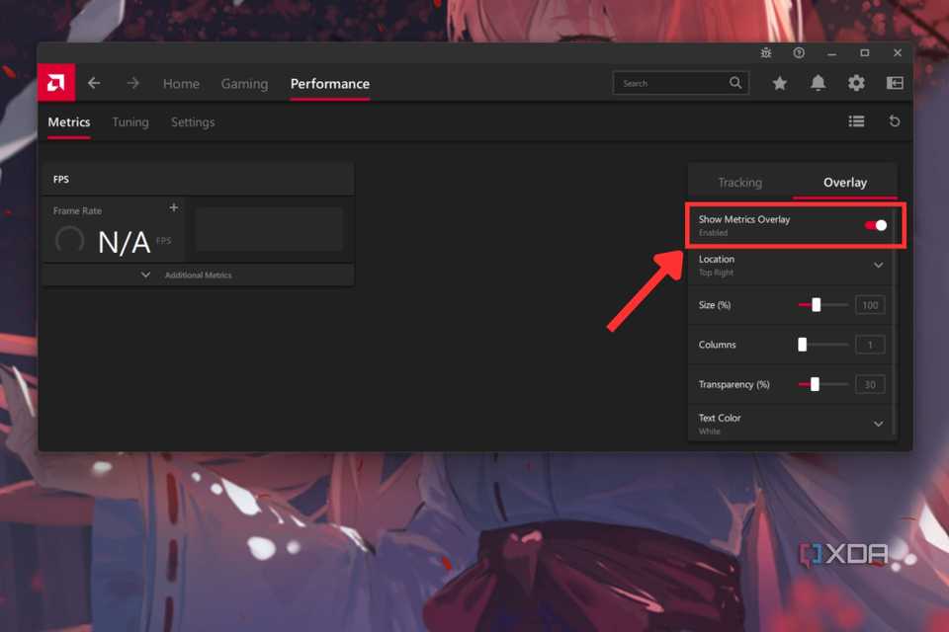Click the reset metrics icon
This screenshot has height=632, width=949.
click(x=895, y=120)
